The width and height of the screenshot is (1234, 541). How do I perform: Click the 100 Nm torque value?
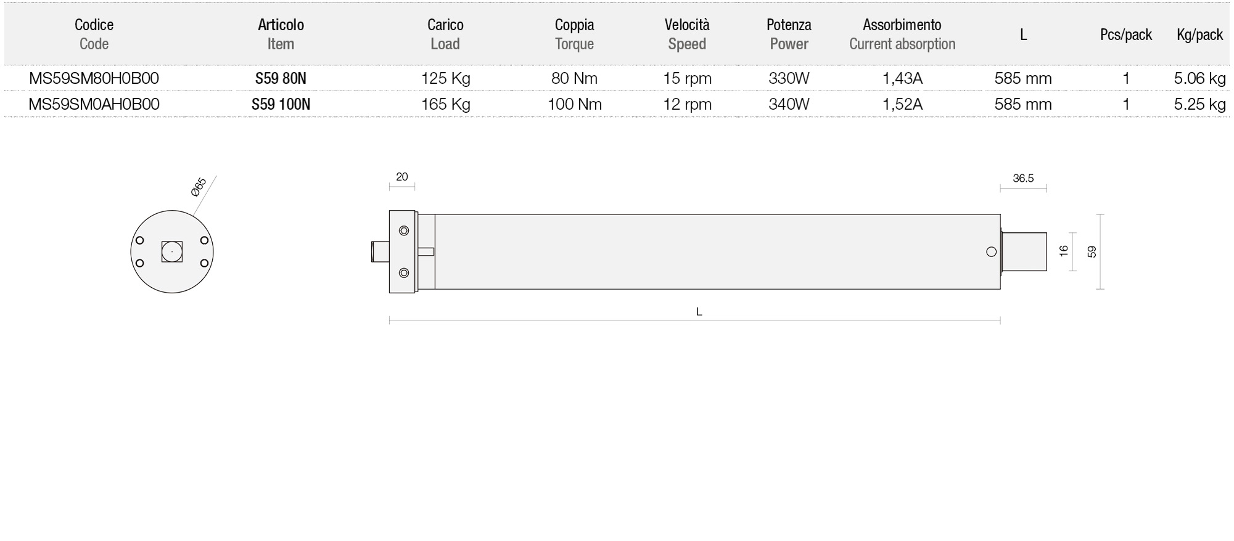pos(574,104)
